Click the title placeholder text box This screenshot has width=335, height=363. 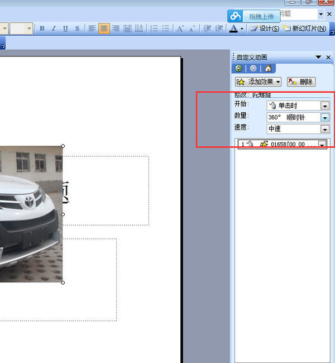point(106,190)
